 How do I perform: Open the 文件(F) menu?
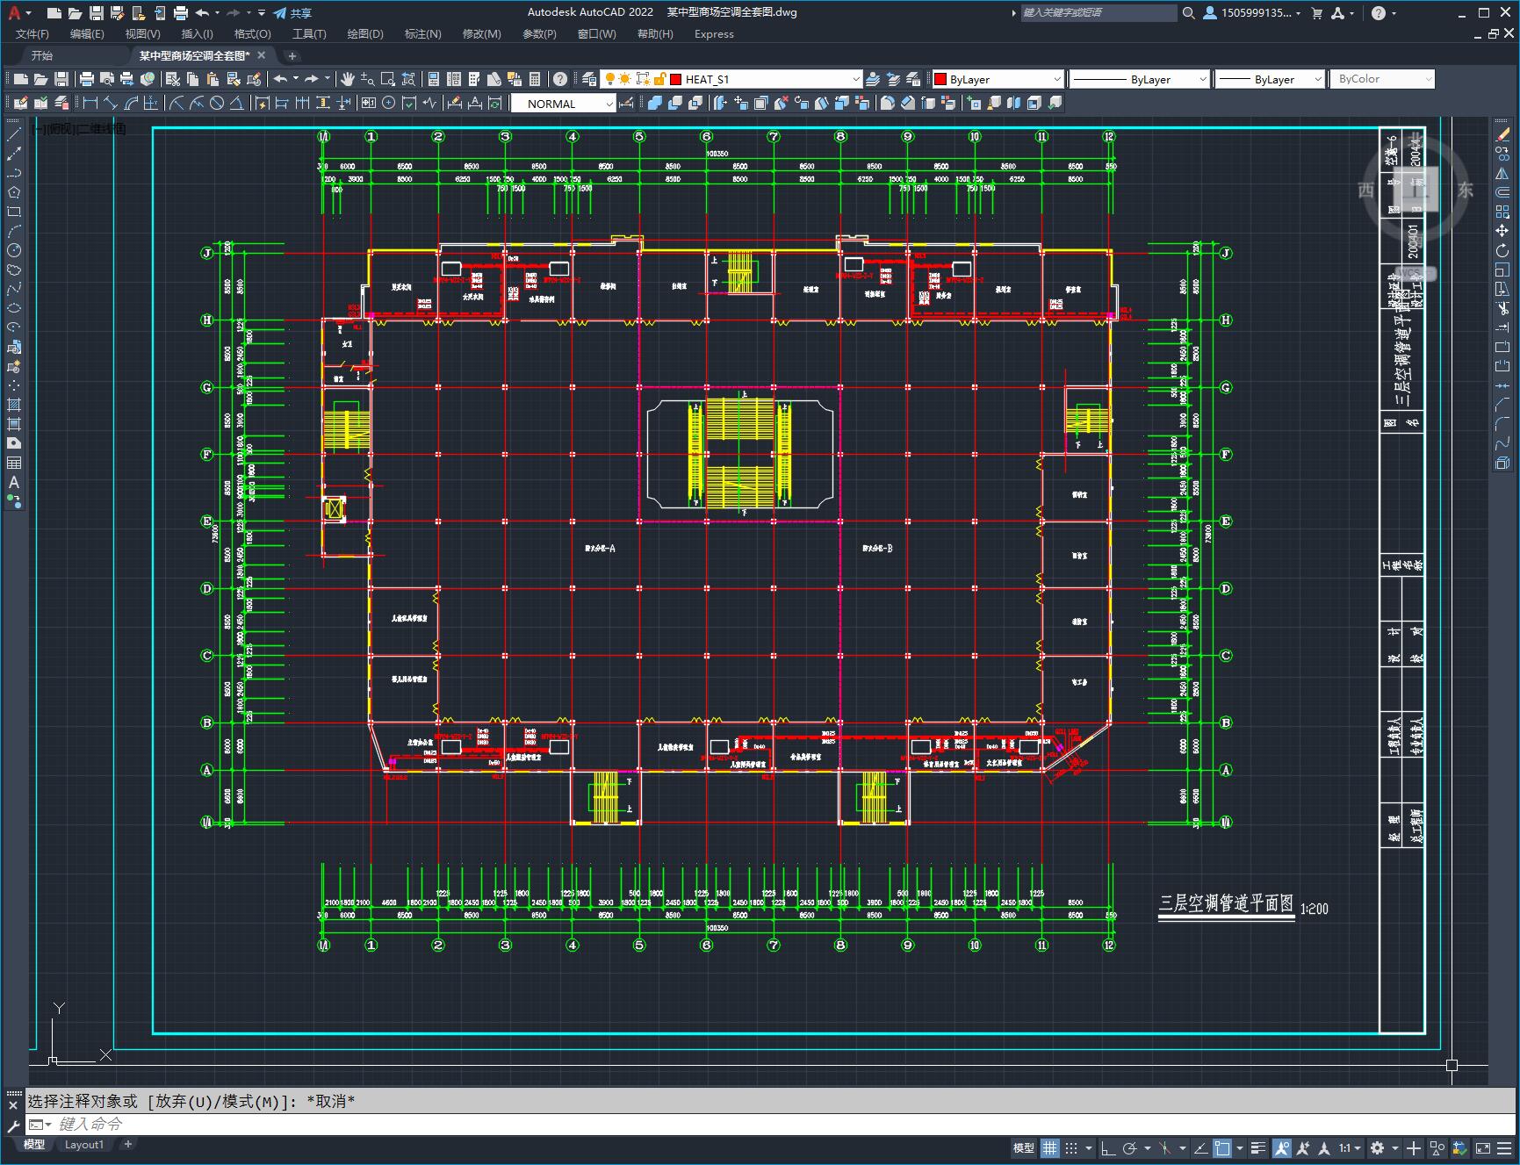click(32, 34)
